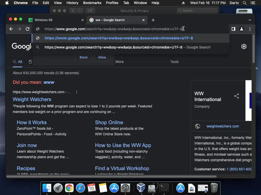This screenshot has width=261, height=195.
Task: Open the View menu
Action: pyautogui.click(x=58, y=3)
